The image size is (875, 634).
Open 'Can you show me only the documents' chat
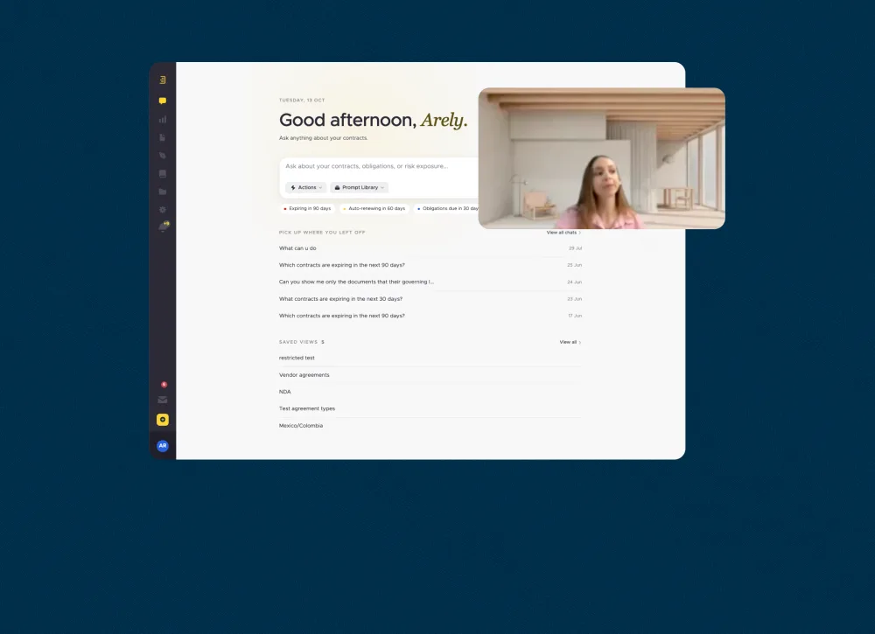point(430,282)
